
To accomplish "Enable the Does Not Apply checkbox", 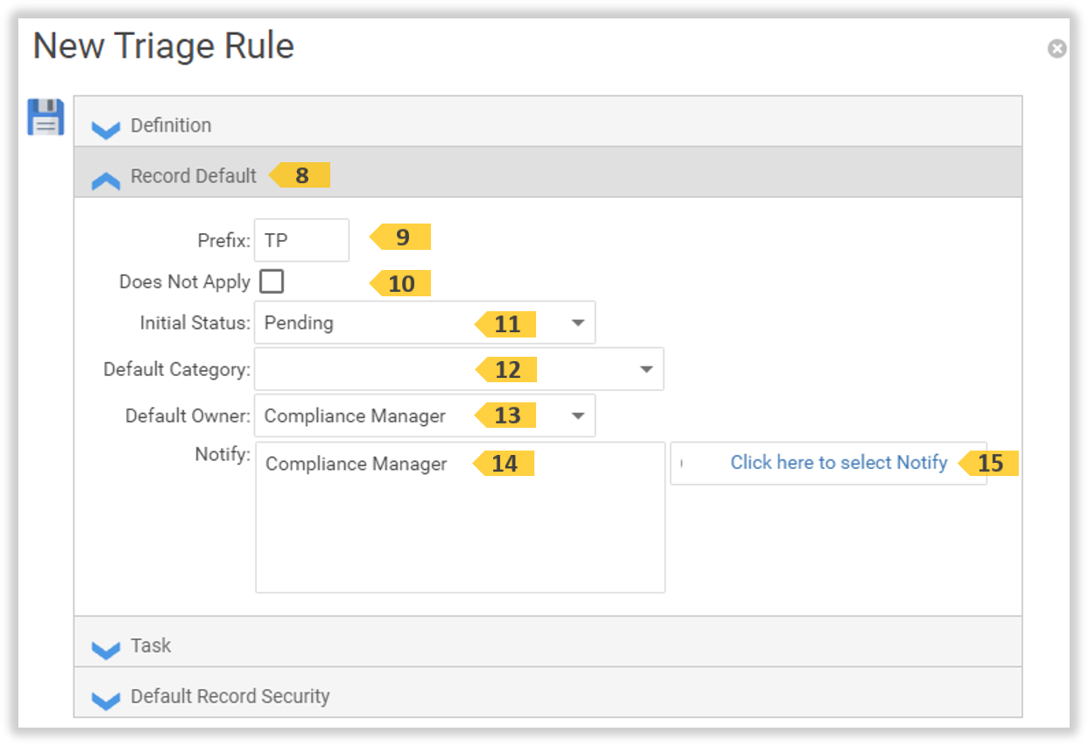I will click(x=272, y=282).
